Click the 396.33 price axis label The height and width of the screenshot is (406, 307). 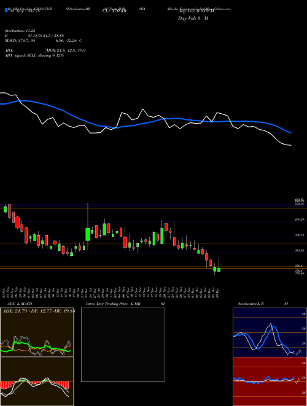point(299,235)
